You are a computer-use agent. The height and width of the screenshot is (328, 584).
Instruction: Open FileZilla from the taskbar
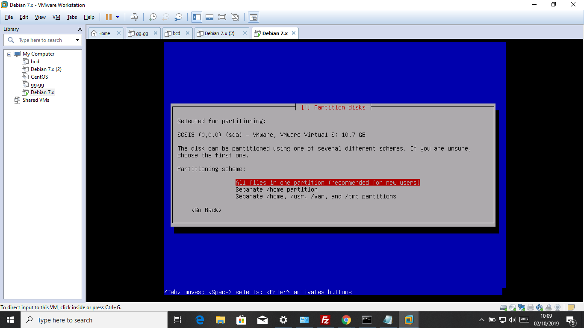(325, 320)
